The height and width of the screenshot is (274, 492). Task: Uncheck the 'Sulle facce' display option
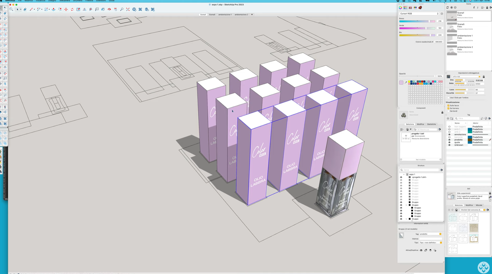(449, 106)
